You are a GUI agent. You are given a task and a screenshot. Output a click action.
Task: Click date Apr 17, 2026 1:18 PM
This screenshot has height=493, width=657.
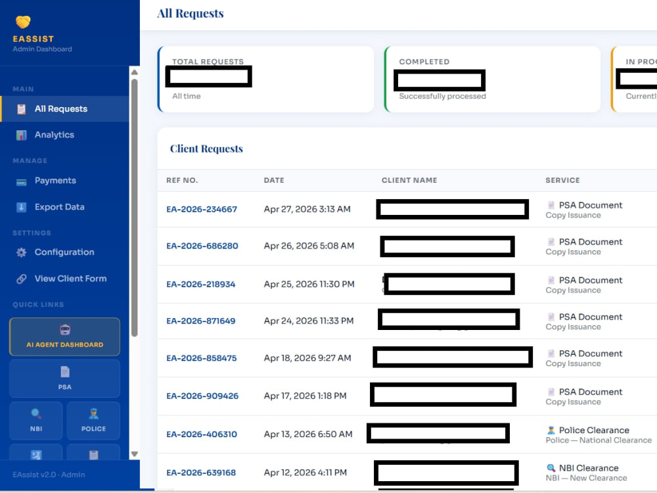pyautogui.click(x=305, y=396)
